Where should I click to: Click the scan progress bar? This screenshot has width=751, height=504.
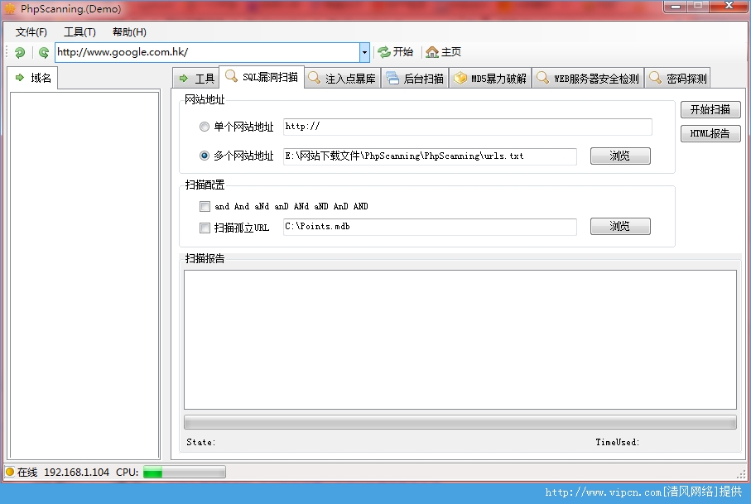click(x=460, y=422)
